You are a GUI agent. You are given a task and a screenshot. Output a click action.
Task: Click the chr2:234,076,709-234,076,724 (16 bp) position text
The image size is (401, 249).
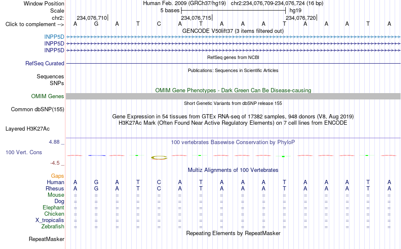pos(277,3)
